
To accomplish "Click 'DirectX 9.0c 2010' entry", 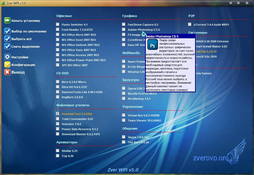I will pyautogui.click(x=206, y=57).
